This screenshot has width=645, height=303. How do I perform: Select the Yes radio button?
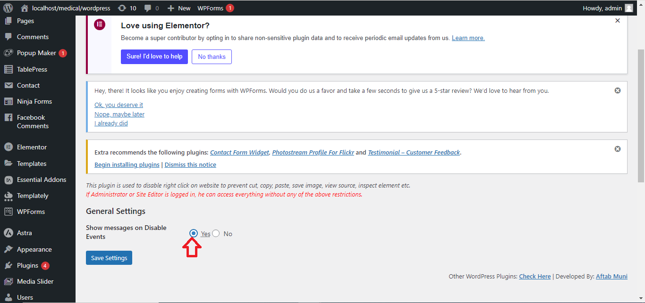tap(194, 233)
